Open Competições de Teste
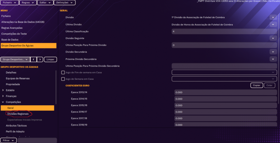280x143 pixels. (x=14, y=34)
